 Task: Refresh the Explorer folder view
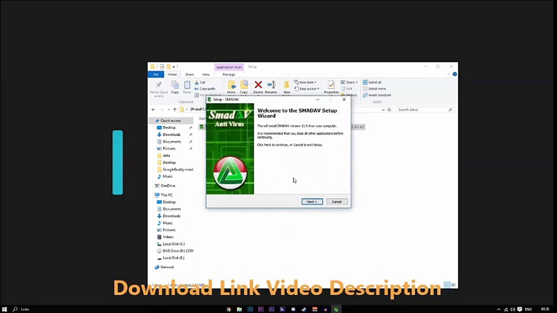pos(389,110)
